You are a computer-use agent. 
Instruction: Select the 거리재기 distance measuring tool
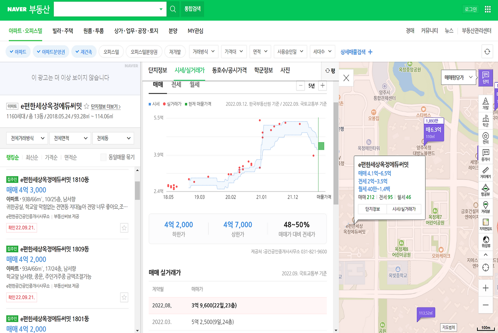pos(486,173)
